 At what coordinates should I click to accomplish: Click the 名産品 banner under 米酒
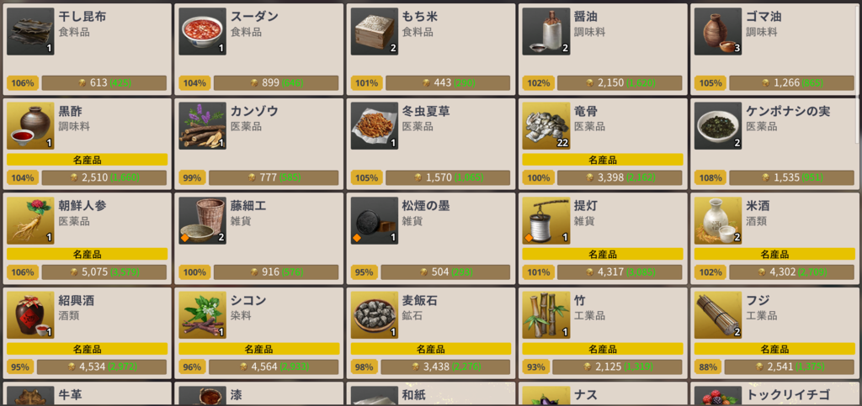(774, 254)
